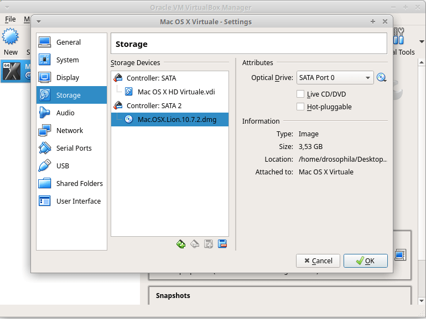Click the Display screen icon

[45, 77]
